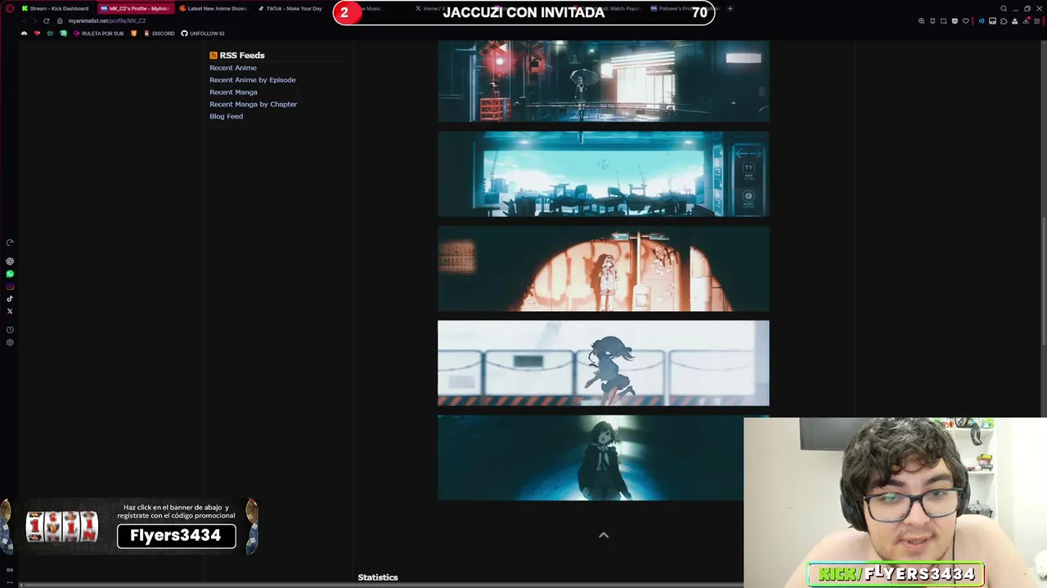Open Recent Manga RSS feed link

233,92
